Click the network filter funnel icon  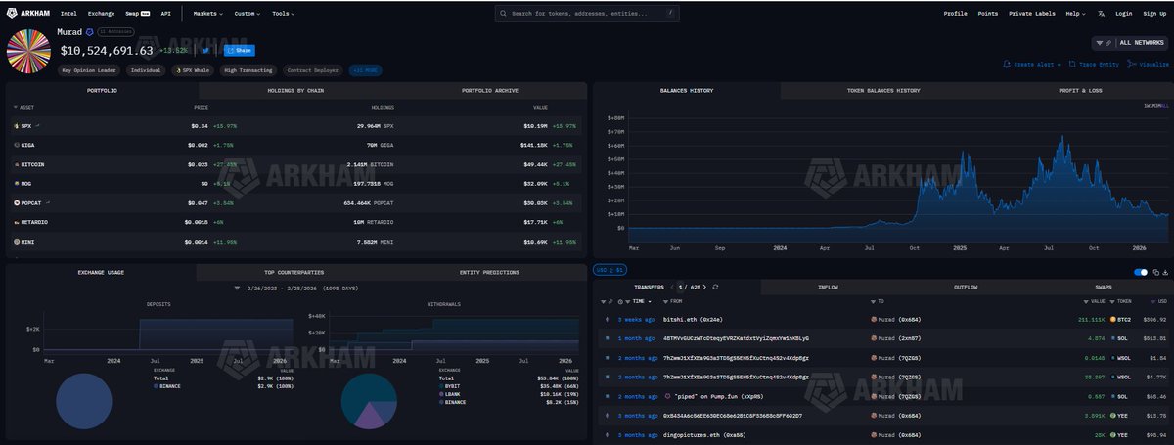1099,43
